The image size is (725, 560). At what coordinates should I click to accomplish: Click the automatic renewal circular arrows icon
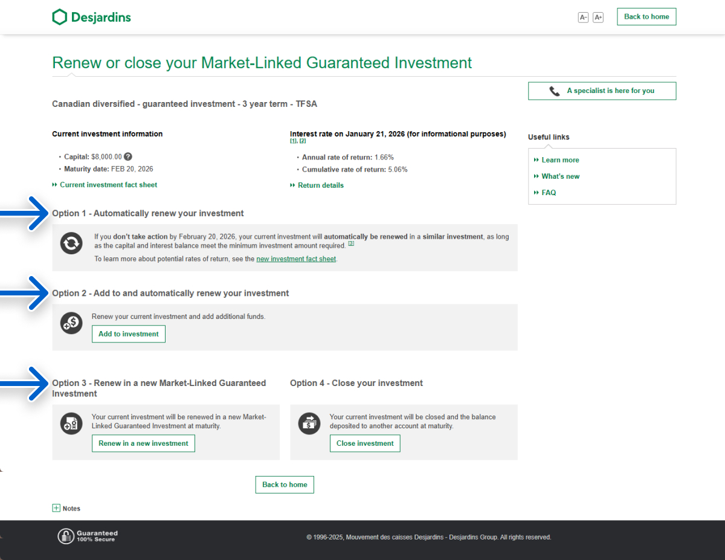71,243
